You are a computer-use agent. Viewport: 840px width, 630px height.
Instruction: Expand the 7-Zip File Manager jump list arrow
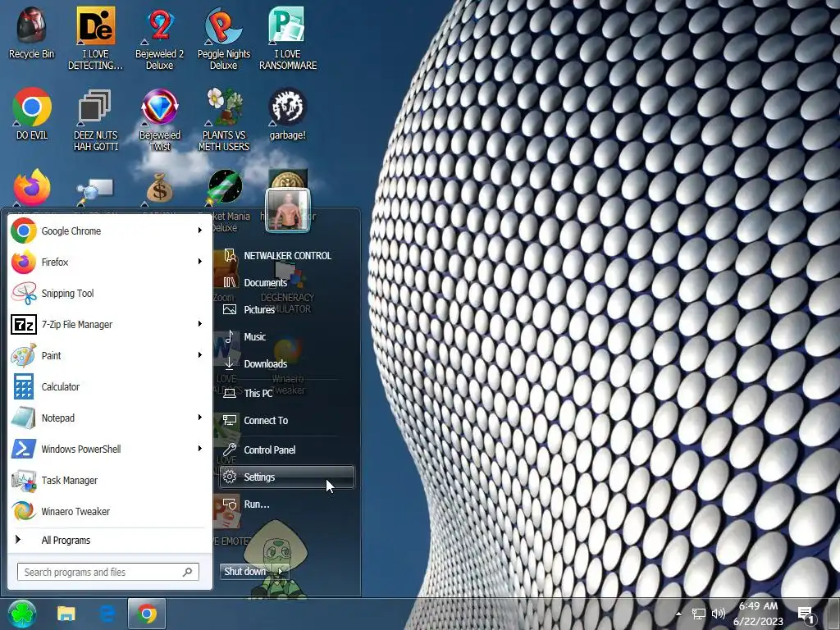[x=200, y=323]
